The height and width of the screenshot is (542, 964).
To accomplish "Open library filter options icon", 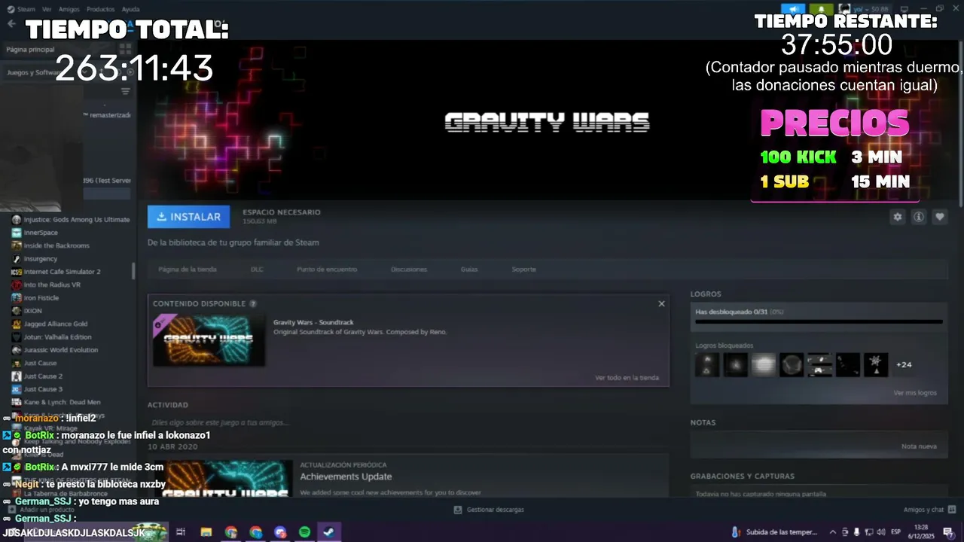I will (126, 91).
